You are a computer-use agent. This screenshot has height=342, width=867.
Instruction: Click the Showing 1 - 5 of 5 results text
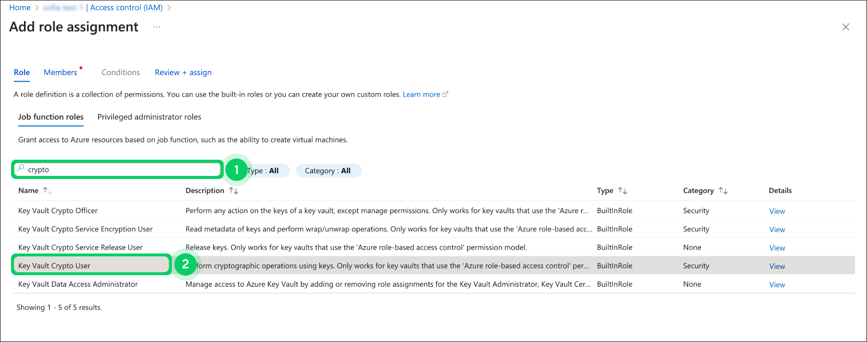point(59,307)
